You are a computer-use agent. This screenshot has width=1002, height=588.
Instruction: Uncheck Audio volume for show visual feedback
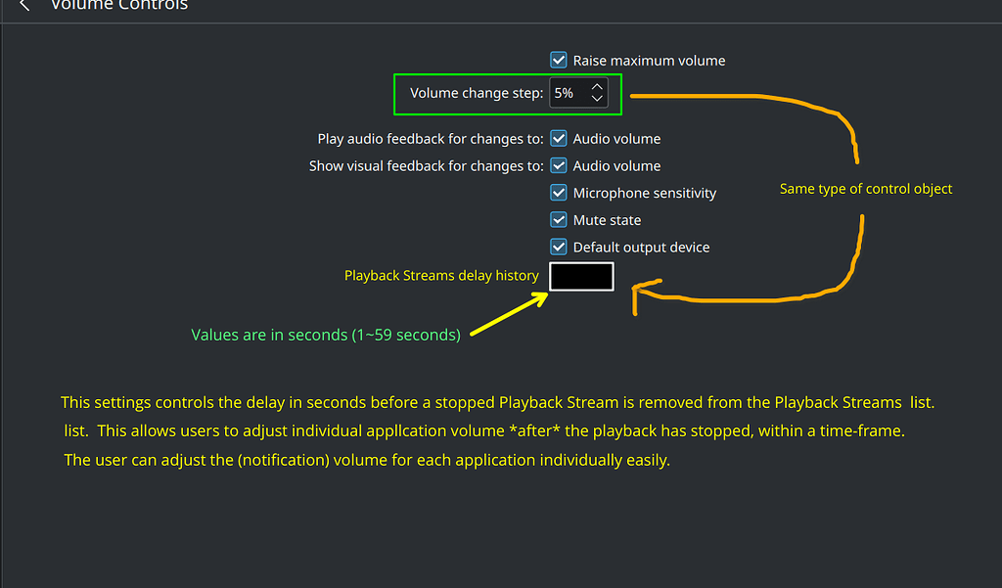tap(559, 166)
